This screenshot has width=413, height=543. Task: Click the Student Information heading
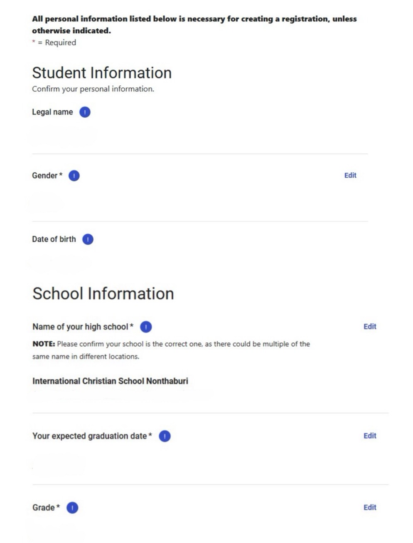(x=102, y=73)
